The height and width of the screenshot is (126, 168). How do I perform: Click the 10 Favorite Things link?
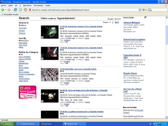pos(134,111)
